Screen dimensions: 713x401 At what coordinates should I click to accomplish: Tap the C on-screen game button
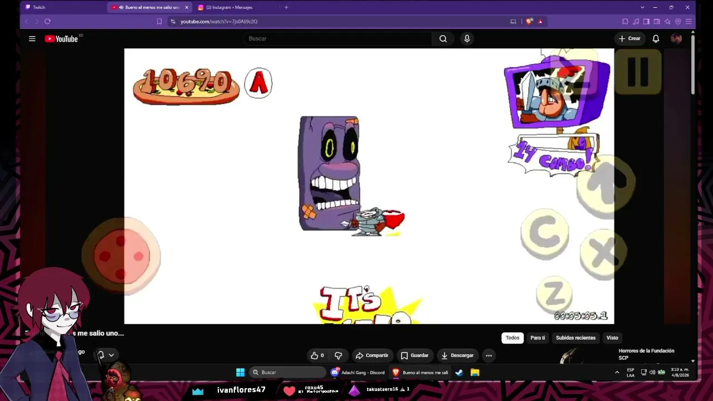pos(545,234)
